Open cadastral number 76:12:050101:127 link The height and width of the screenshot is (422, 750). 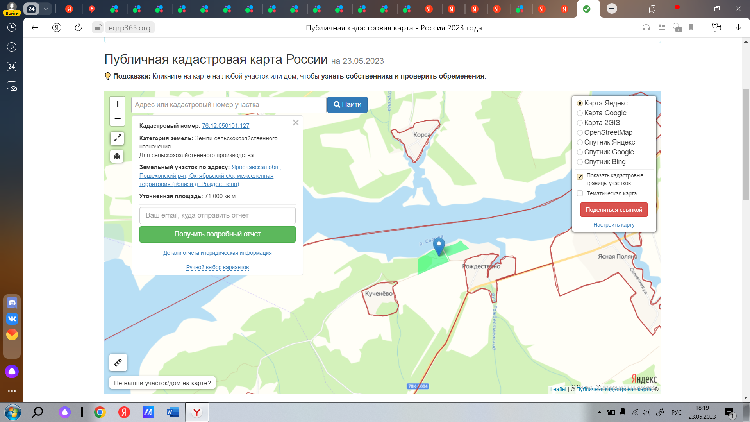coord(225,126)
